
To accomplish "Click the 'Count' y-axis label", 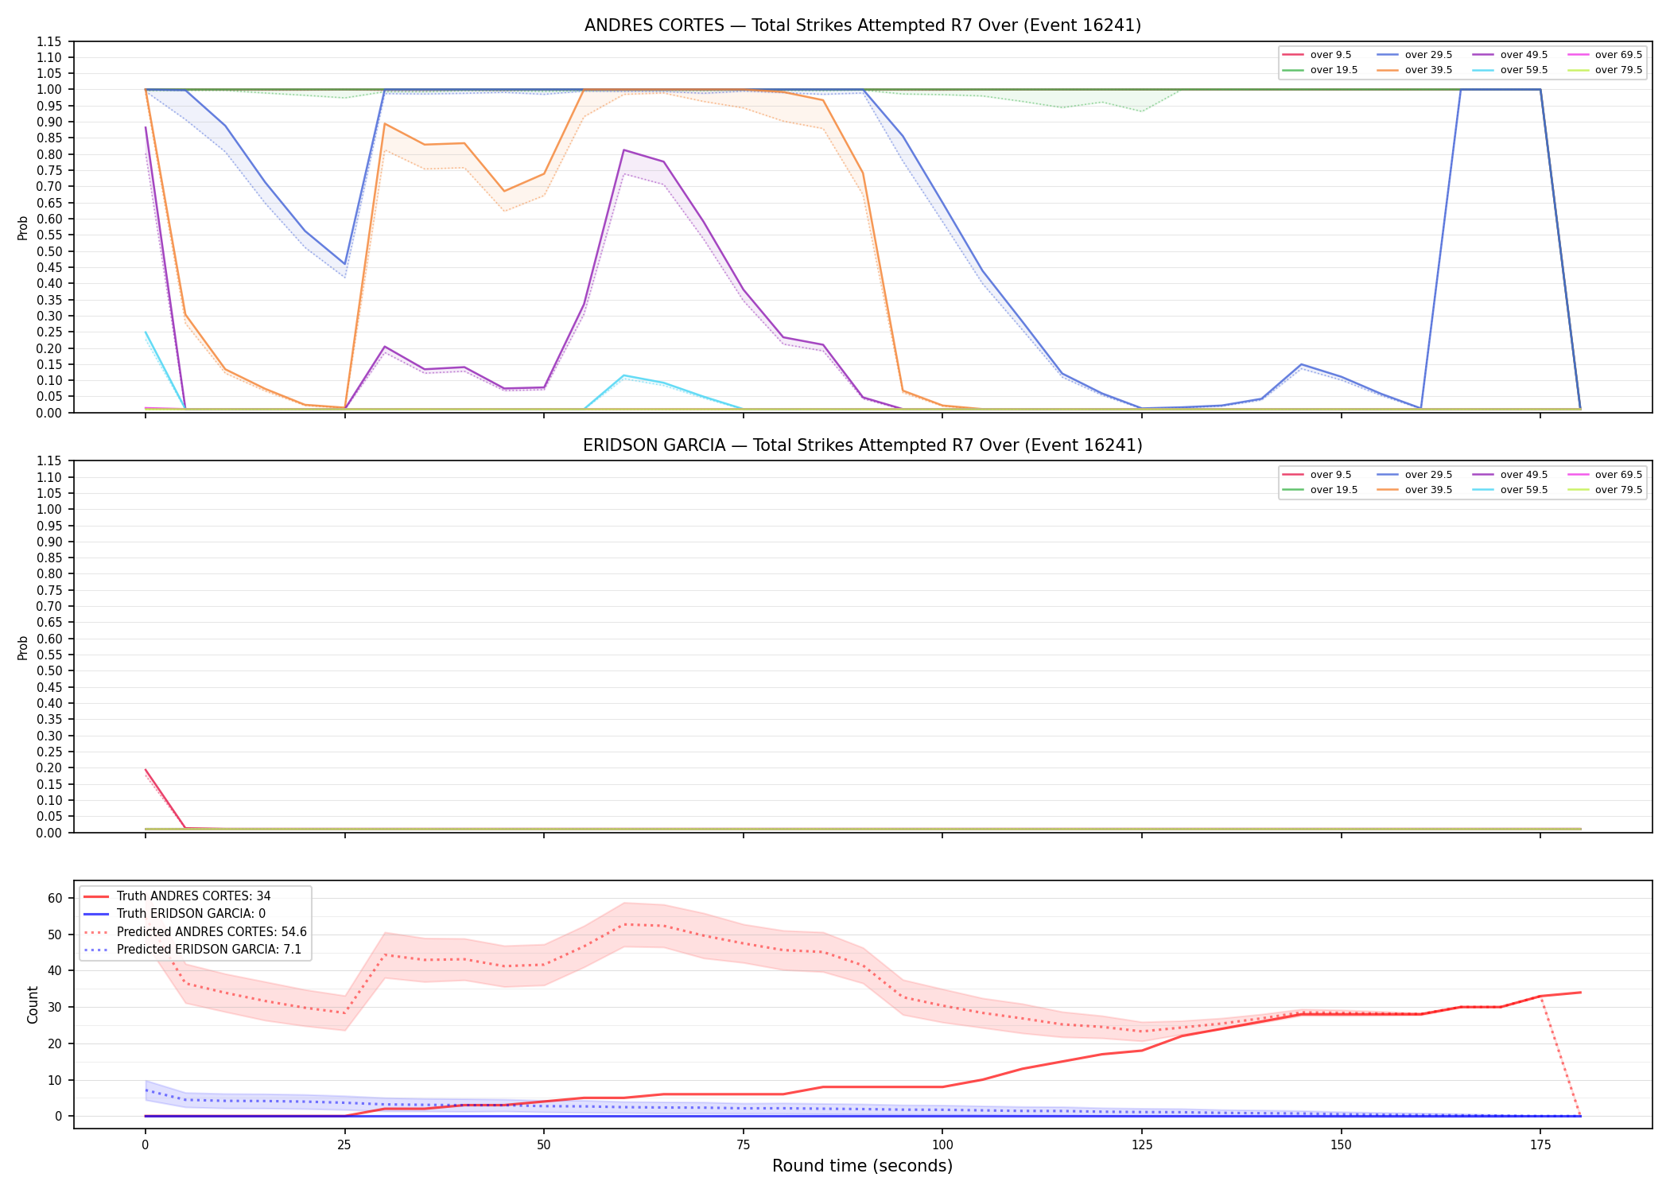I will [x=33, y=1005].
